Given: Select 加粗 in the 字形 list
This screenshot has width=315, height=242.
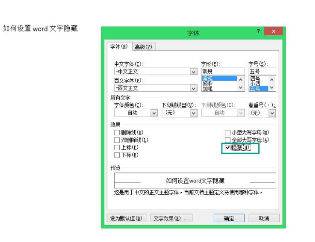Looking at the screenshot, I should coord(219,88).
